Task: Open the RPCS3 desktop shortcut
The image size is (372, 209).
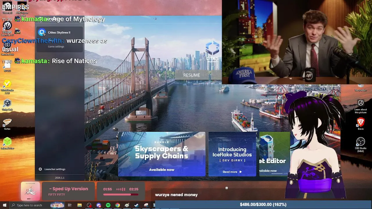Action: pyautogui.click(x=7, y=67)
